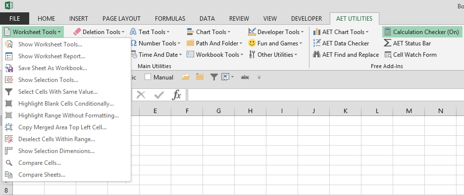Screen dimensions: 464x195
Task: Click the fx insert function icon
Action: pyautogui.click(x=177, y=95)
